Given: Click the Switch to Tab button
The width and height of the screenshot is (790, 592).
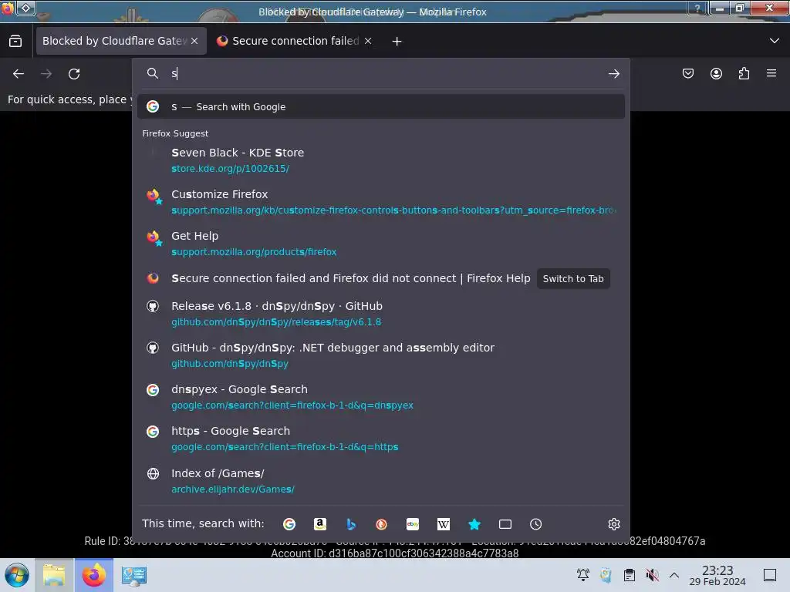Looking at the screenshot, I should 573,279.
